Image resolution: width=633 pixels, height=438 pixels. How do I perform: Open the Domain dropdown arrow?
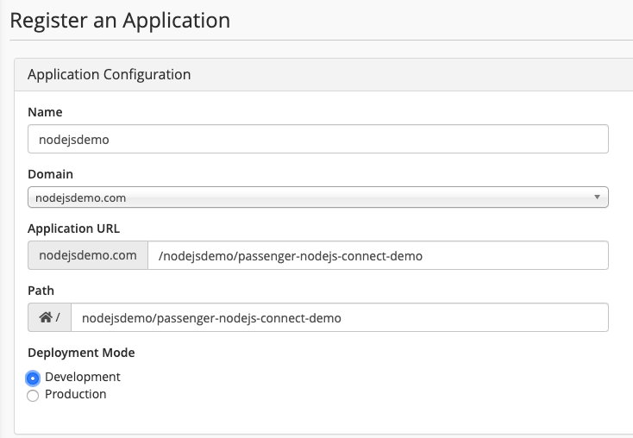point(597,197)
